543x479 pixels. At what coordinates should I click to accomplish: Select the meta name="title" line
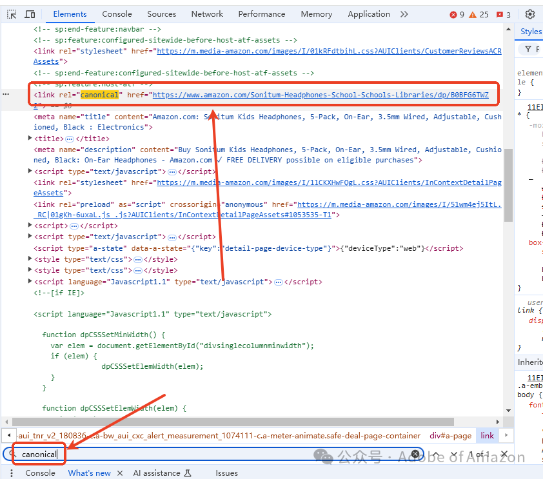coord(268,122)
